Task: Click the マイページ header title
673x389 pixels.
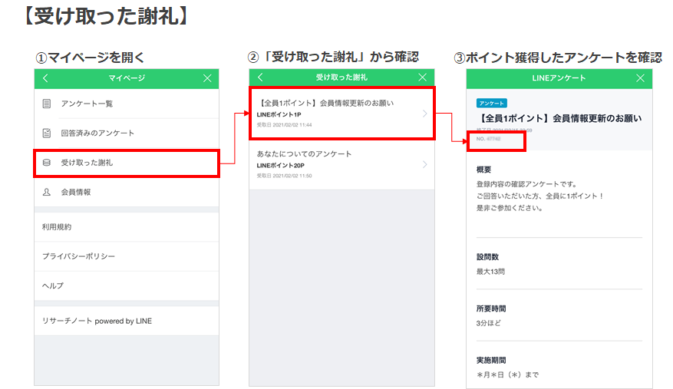Action: pyautogui.click(x=127, y=78)
